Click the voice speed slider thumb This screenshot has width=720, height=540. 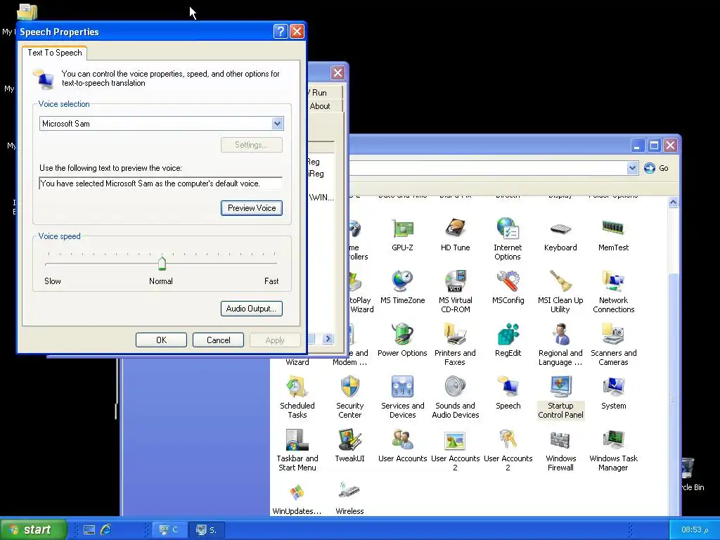162,263
